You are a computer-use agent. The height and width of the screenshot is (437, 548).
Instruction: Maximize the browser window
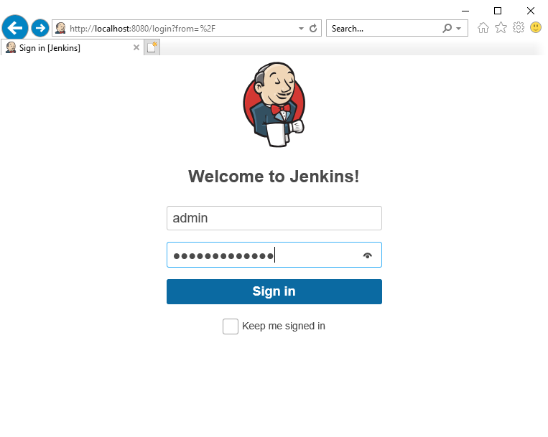click(498, 11)
